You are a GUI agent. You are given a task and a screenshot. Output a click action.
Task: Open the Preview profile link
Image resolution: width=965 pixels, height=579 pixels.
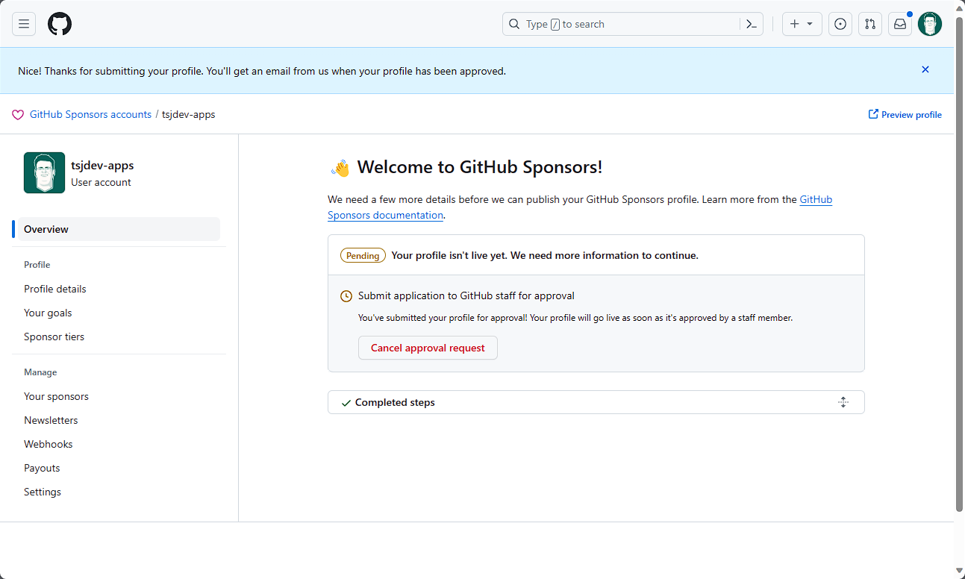(x=905, y=115)
